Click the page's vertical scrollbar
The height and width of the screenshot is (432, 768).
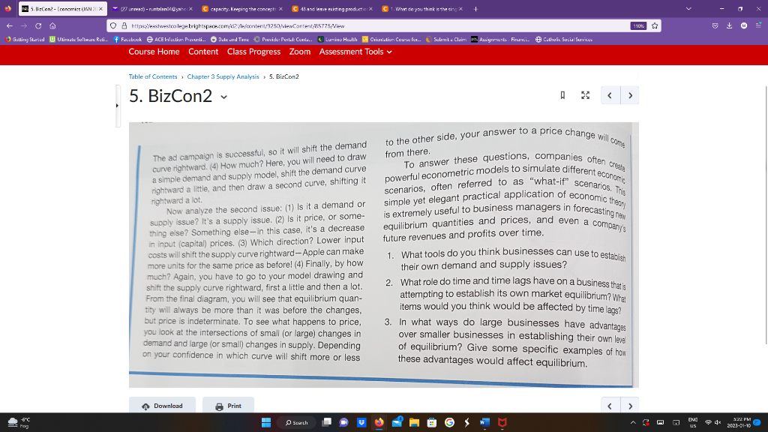[x=766, y=215]
